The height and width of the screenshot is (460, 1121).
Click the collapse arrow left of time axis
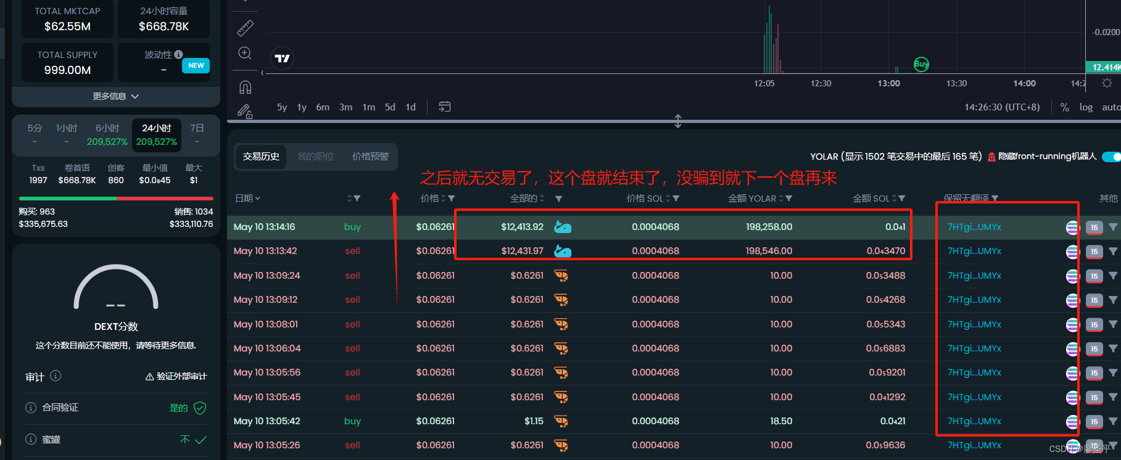262,73
